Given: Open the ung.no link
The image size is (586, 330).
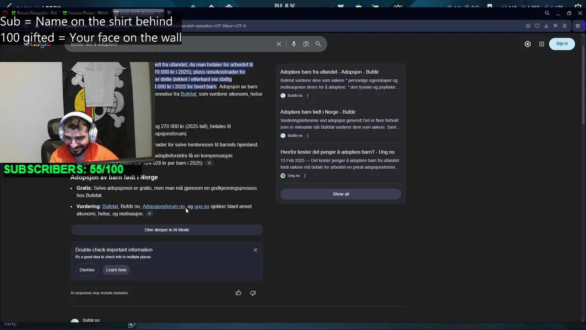Looking at the screenshot, I should tap(201, 206).
